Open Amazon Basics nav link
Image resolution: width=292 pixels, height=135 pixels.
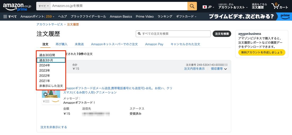121,16
